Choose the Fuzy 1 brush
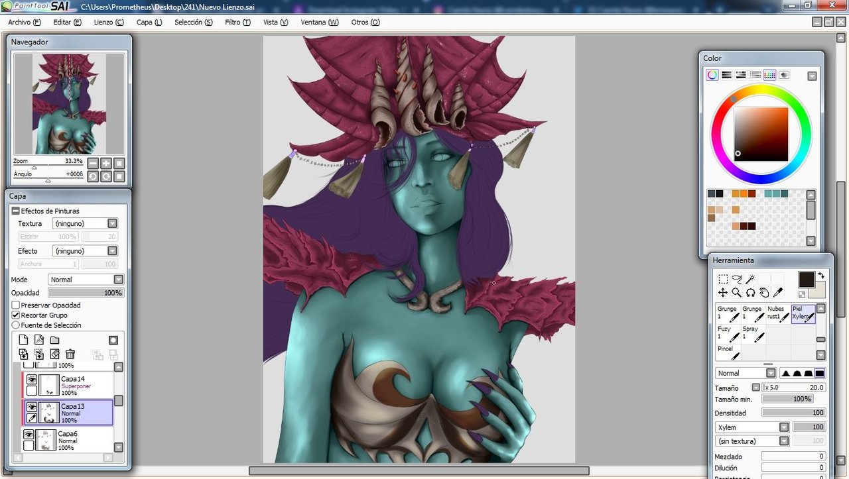The image size is (849, 479). pos(728,333)
